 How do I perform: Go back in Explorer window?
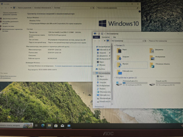(95, 41)
